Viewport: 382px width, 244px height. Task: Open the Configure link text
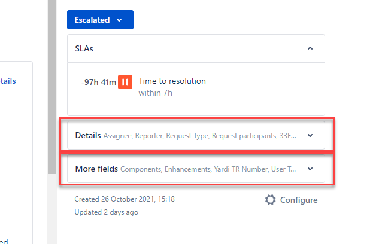pos(299,200)
